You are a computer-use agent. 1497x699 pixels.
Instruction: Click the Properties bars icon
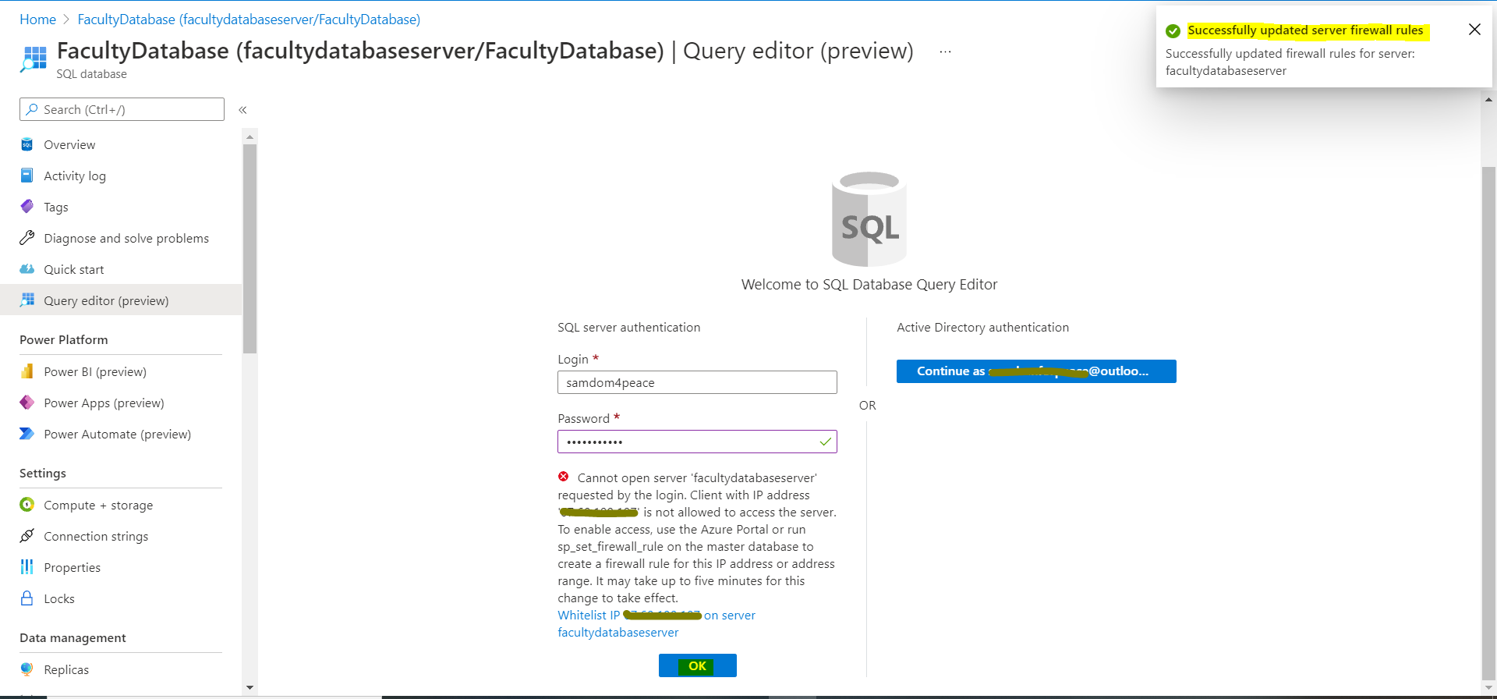(27, 567)
